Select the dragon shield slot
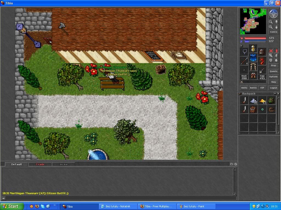Screen dimensions: 281x210 point(262,61)
